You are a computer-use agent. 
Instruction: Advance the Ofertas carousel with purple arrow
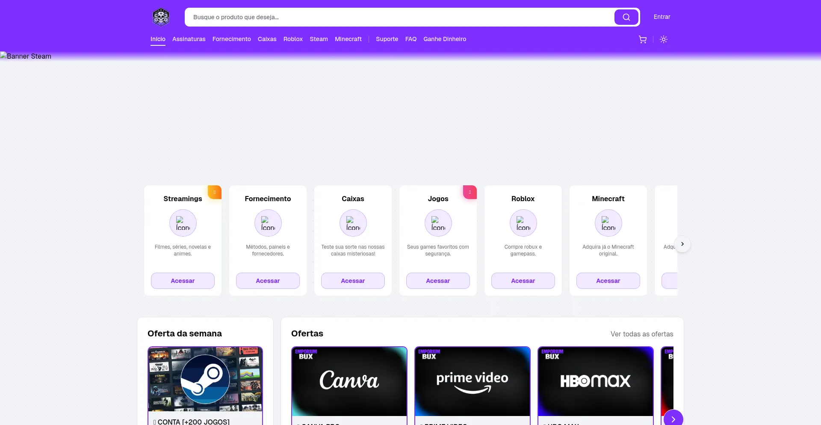point(673,419)
